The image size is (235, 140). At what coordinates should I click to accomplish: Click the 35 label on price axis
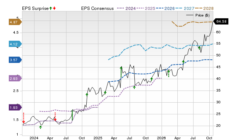218,91
